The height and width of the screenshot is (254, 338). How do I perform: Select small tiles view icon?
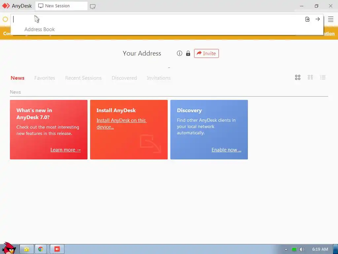pyautogui.click(x=310, y=77)
